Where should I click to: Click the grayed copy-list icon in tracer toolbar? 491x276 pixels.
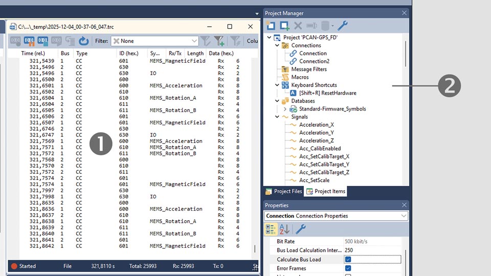click(x=70, y=41)
